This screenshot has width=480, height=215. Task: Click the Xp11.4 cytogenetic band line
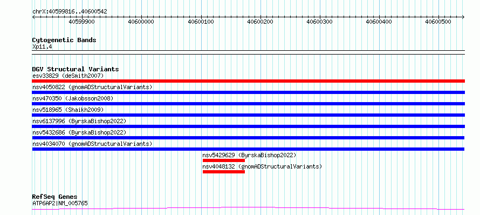(x=248, y=52)
